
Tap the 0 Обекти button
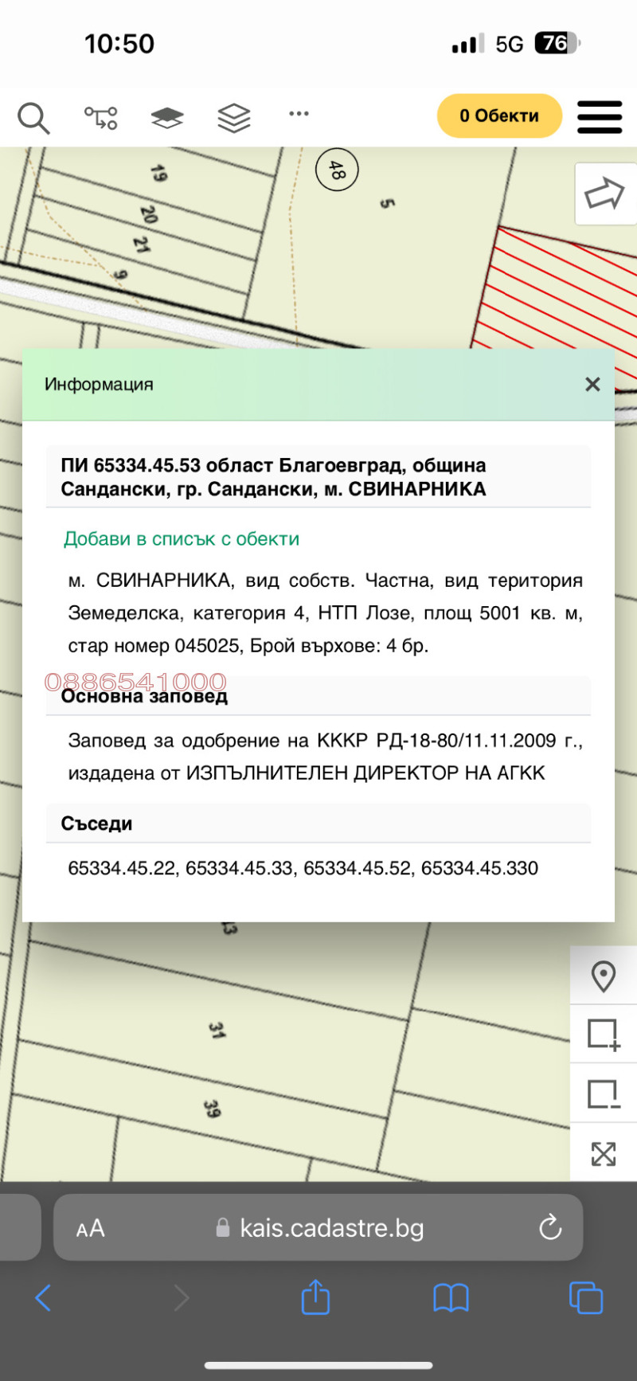499,116
